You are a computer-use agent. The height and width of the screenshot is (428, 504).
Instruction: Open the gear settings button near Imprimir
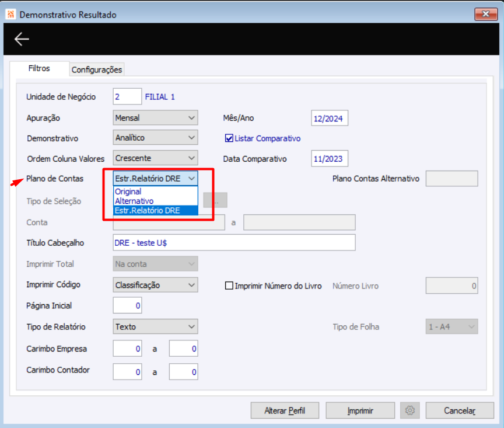pyautogui.click(x=410, y=410)
